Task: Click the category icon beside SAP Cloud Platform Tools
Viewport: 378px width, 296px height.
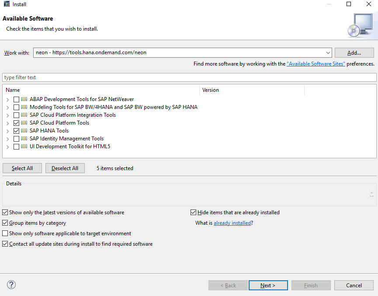Action: pos(24,123)
